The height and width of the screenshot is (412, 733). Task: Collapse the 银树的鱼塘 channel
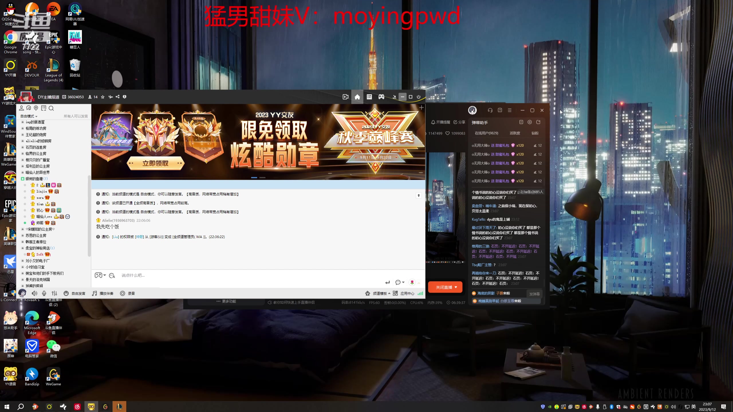(23, 179)
